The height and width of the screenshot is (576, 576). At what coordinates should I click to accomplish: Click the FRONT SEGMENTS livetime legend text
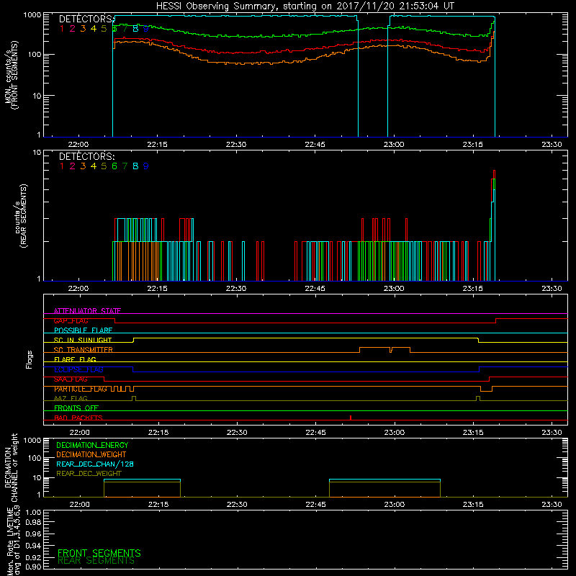click(x=99, y=553)
